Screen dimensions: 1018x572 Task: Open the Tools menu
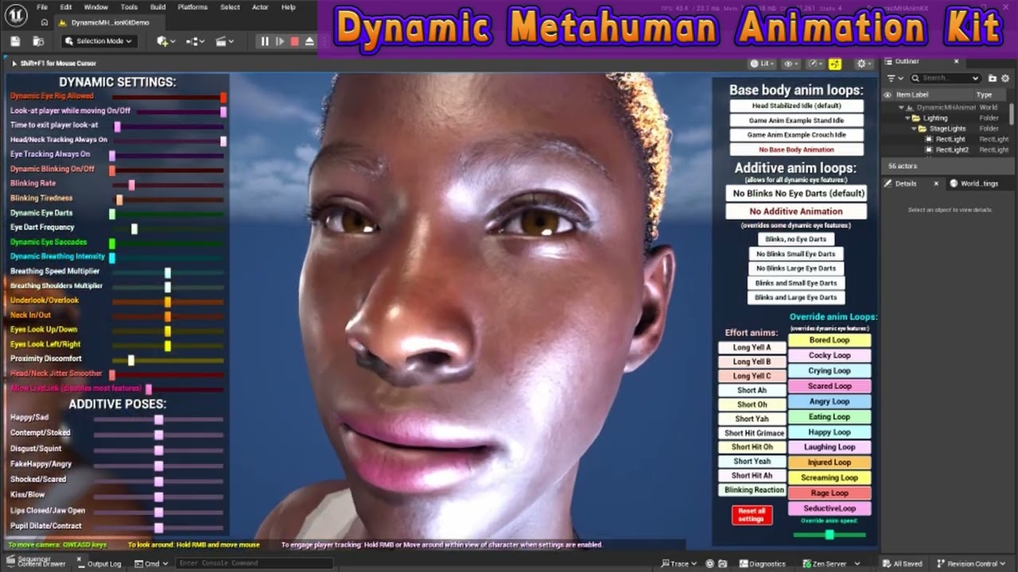129,7
